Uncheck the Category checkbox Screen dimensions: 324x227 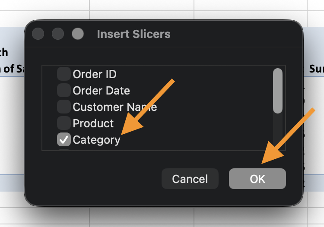click(64, 140)
